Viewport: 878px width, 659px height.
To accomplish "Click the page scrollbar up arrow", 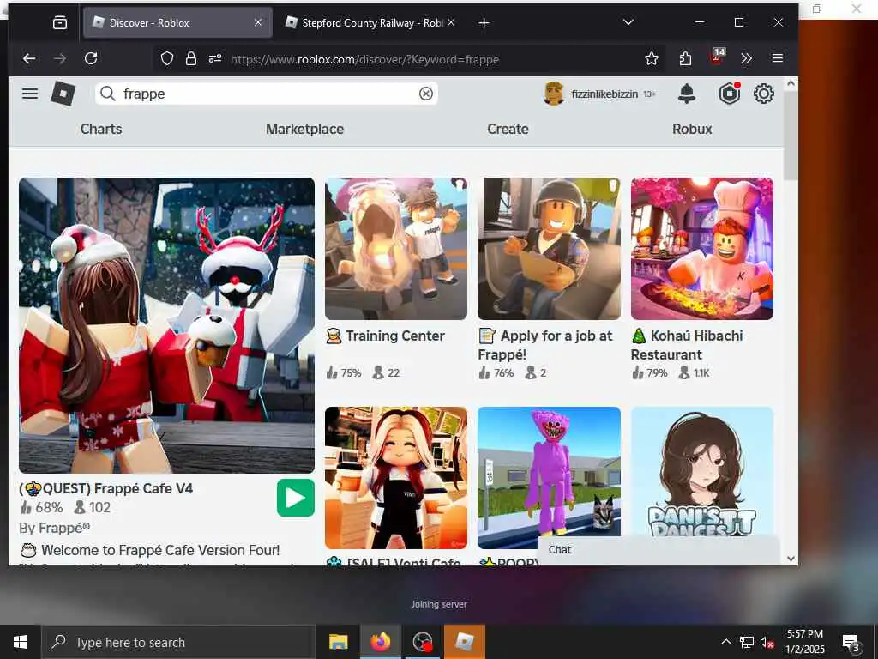I will (x=791, y=83).
